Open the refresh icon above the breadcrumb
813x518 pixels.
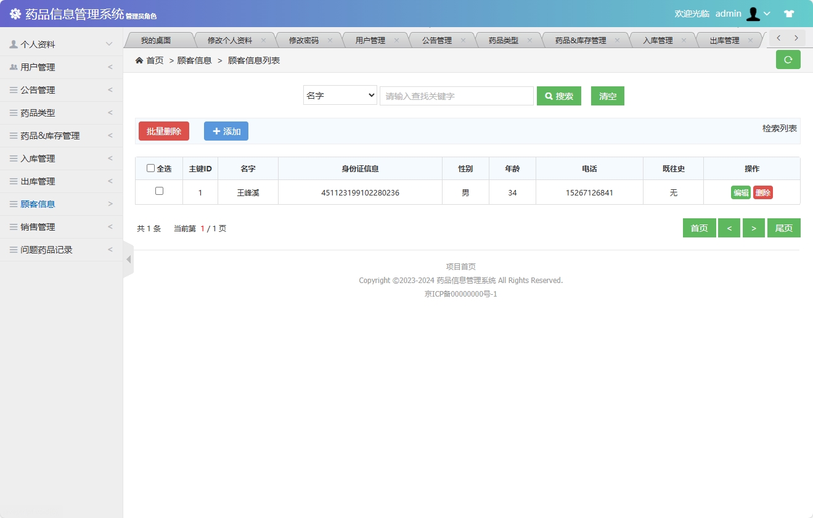(788, 60)
